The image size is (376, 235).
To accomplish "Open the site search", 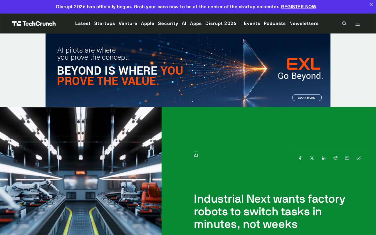I will click(x=344, y=23).
